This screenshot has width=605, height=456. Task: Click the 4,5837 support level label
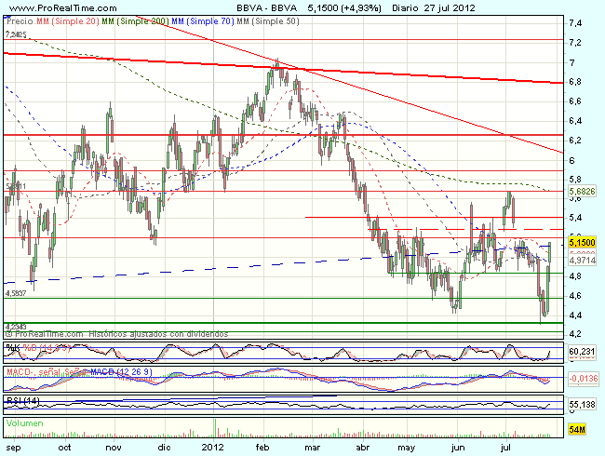click(16, 293)
